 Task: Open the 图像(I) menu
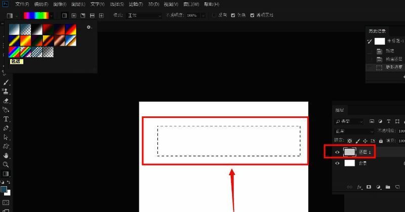[60, 5]
